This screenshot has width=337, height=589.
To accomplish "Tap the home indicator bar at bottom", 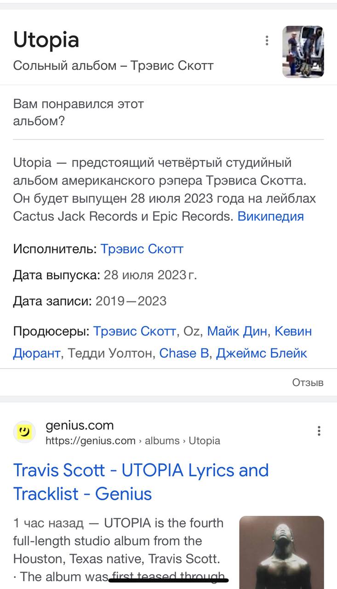I will [x=168, y=580].
